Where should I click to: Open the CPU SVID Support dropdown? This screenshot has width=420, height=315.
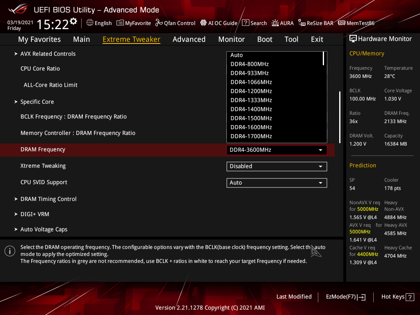point(277,183)
